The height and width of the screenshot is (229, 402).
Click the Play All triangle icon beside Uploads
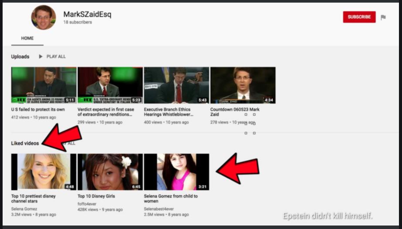tap(41, 56)
